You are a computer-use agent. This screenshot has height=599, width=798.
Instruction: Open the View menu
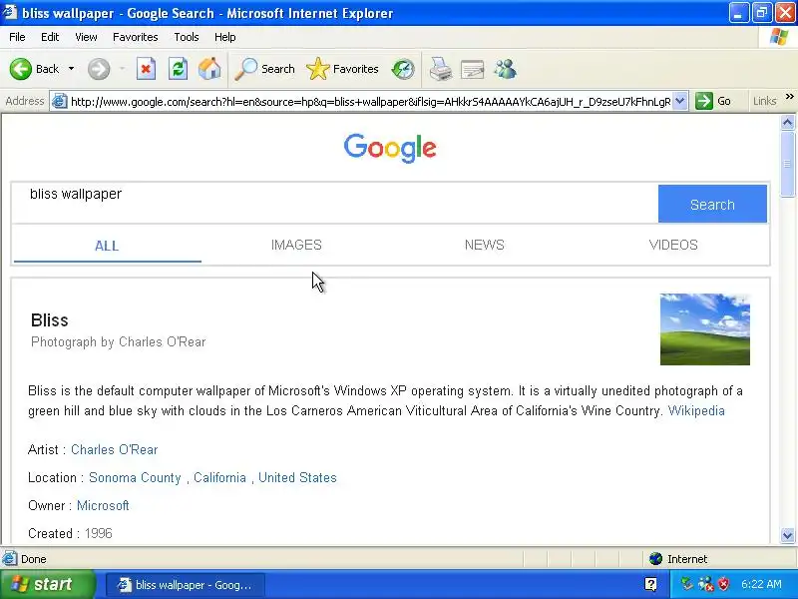click(x=86, y=37)
